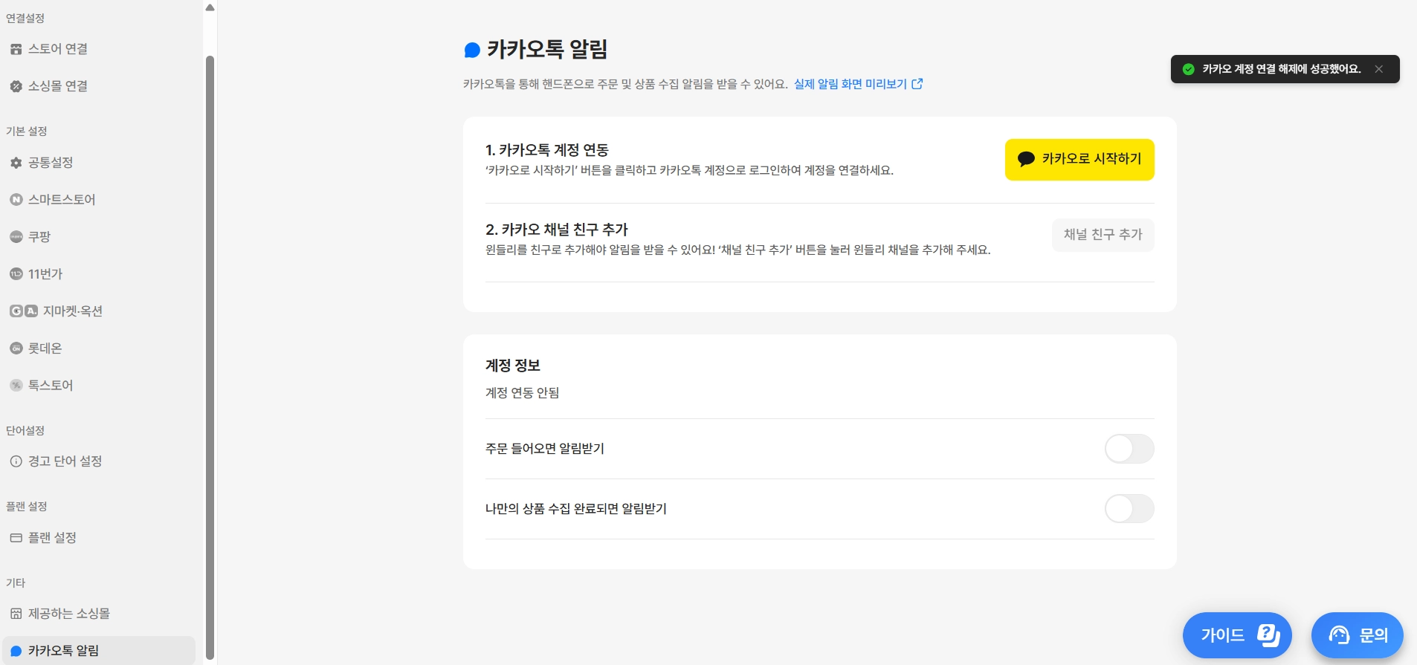Click the 카카오톡 알림 sidebar bubble icon
This screenshot has height=665, width=1417.
click(16, 651)
